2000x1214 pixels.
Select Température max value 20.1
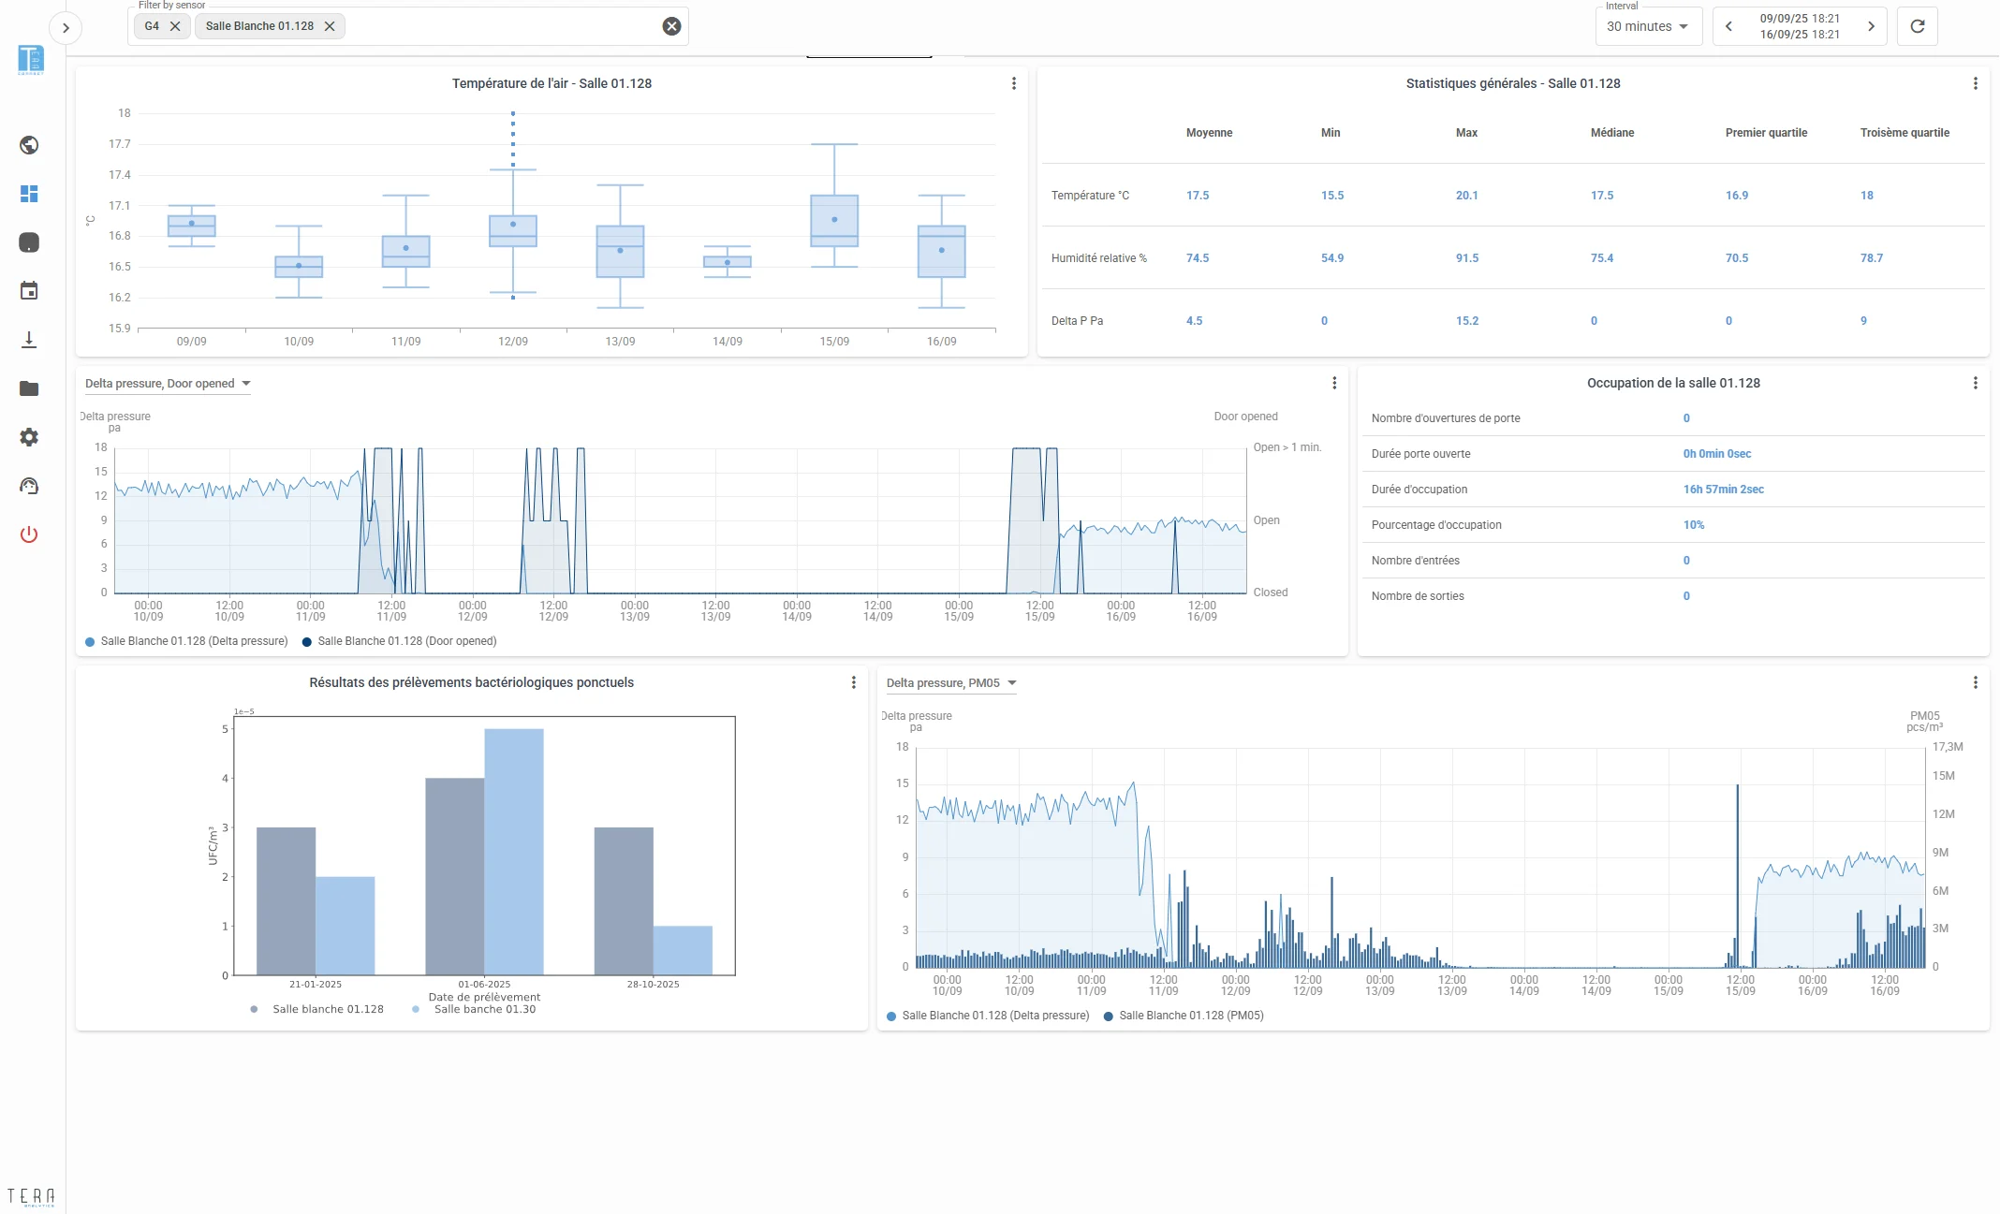coord(1466,196)
